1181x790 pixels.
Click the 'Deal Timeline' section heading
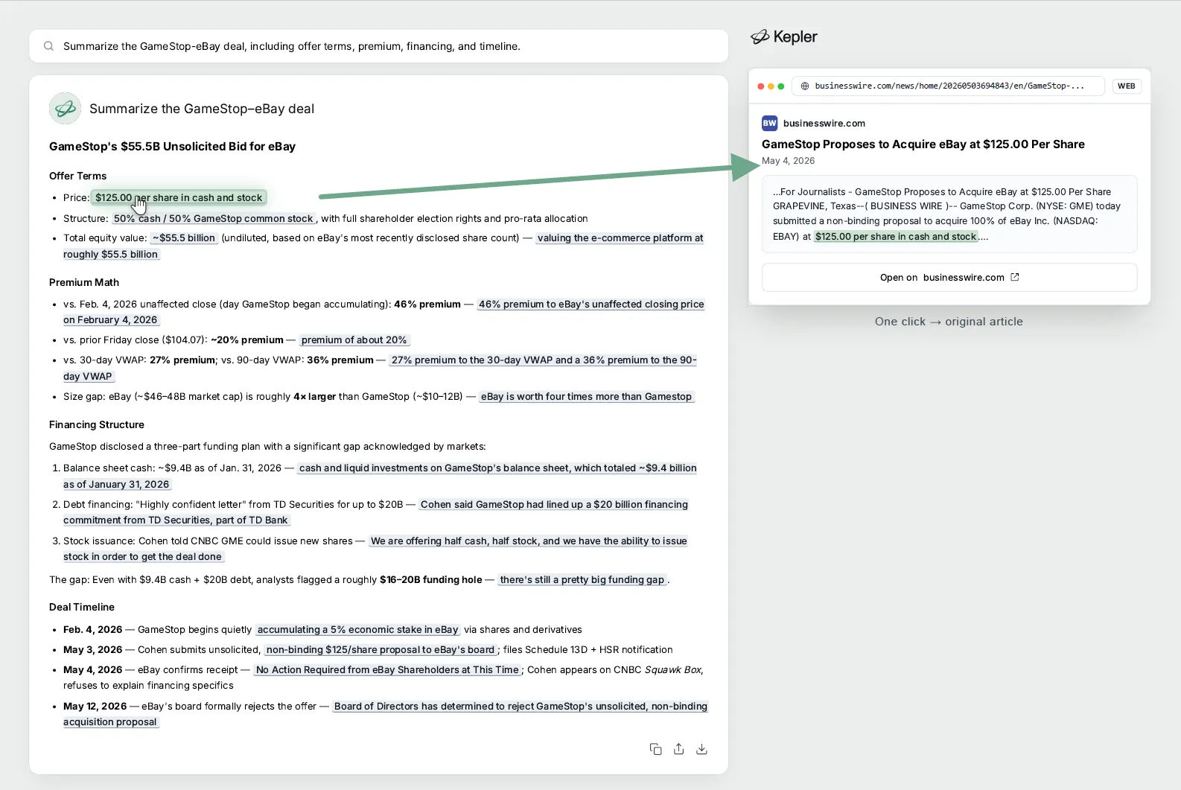coord(82,608)
